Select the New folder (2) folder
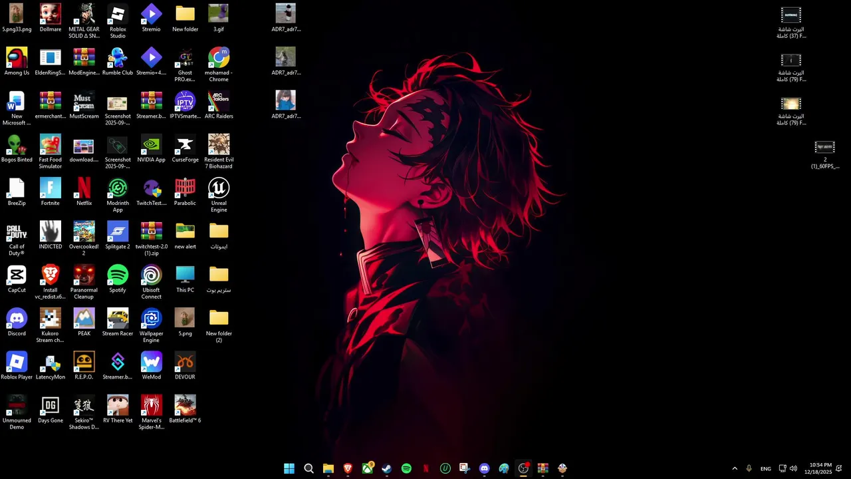 tap(219, 325)
